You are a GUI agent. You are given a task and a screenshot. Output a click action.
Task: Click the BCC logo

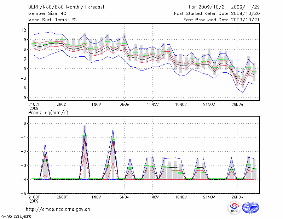pos(234,208)
